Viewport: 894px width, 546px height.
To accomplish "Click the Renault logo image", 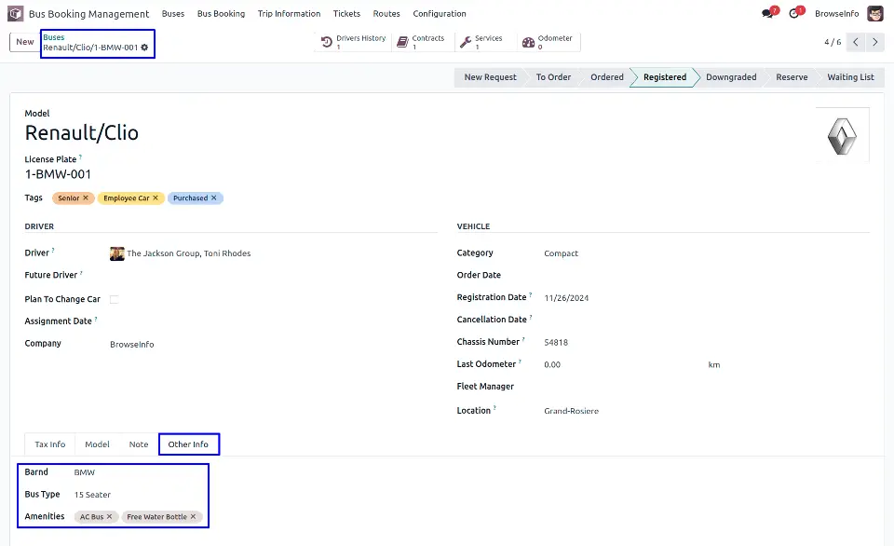I will 842,136.
